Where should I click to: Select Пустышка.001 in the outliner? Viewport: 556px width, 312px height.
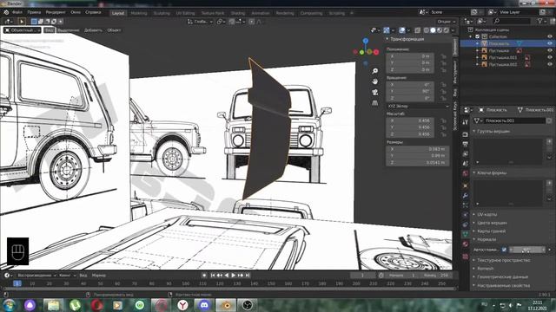pos(502,57)
